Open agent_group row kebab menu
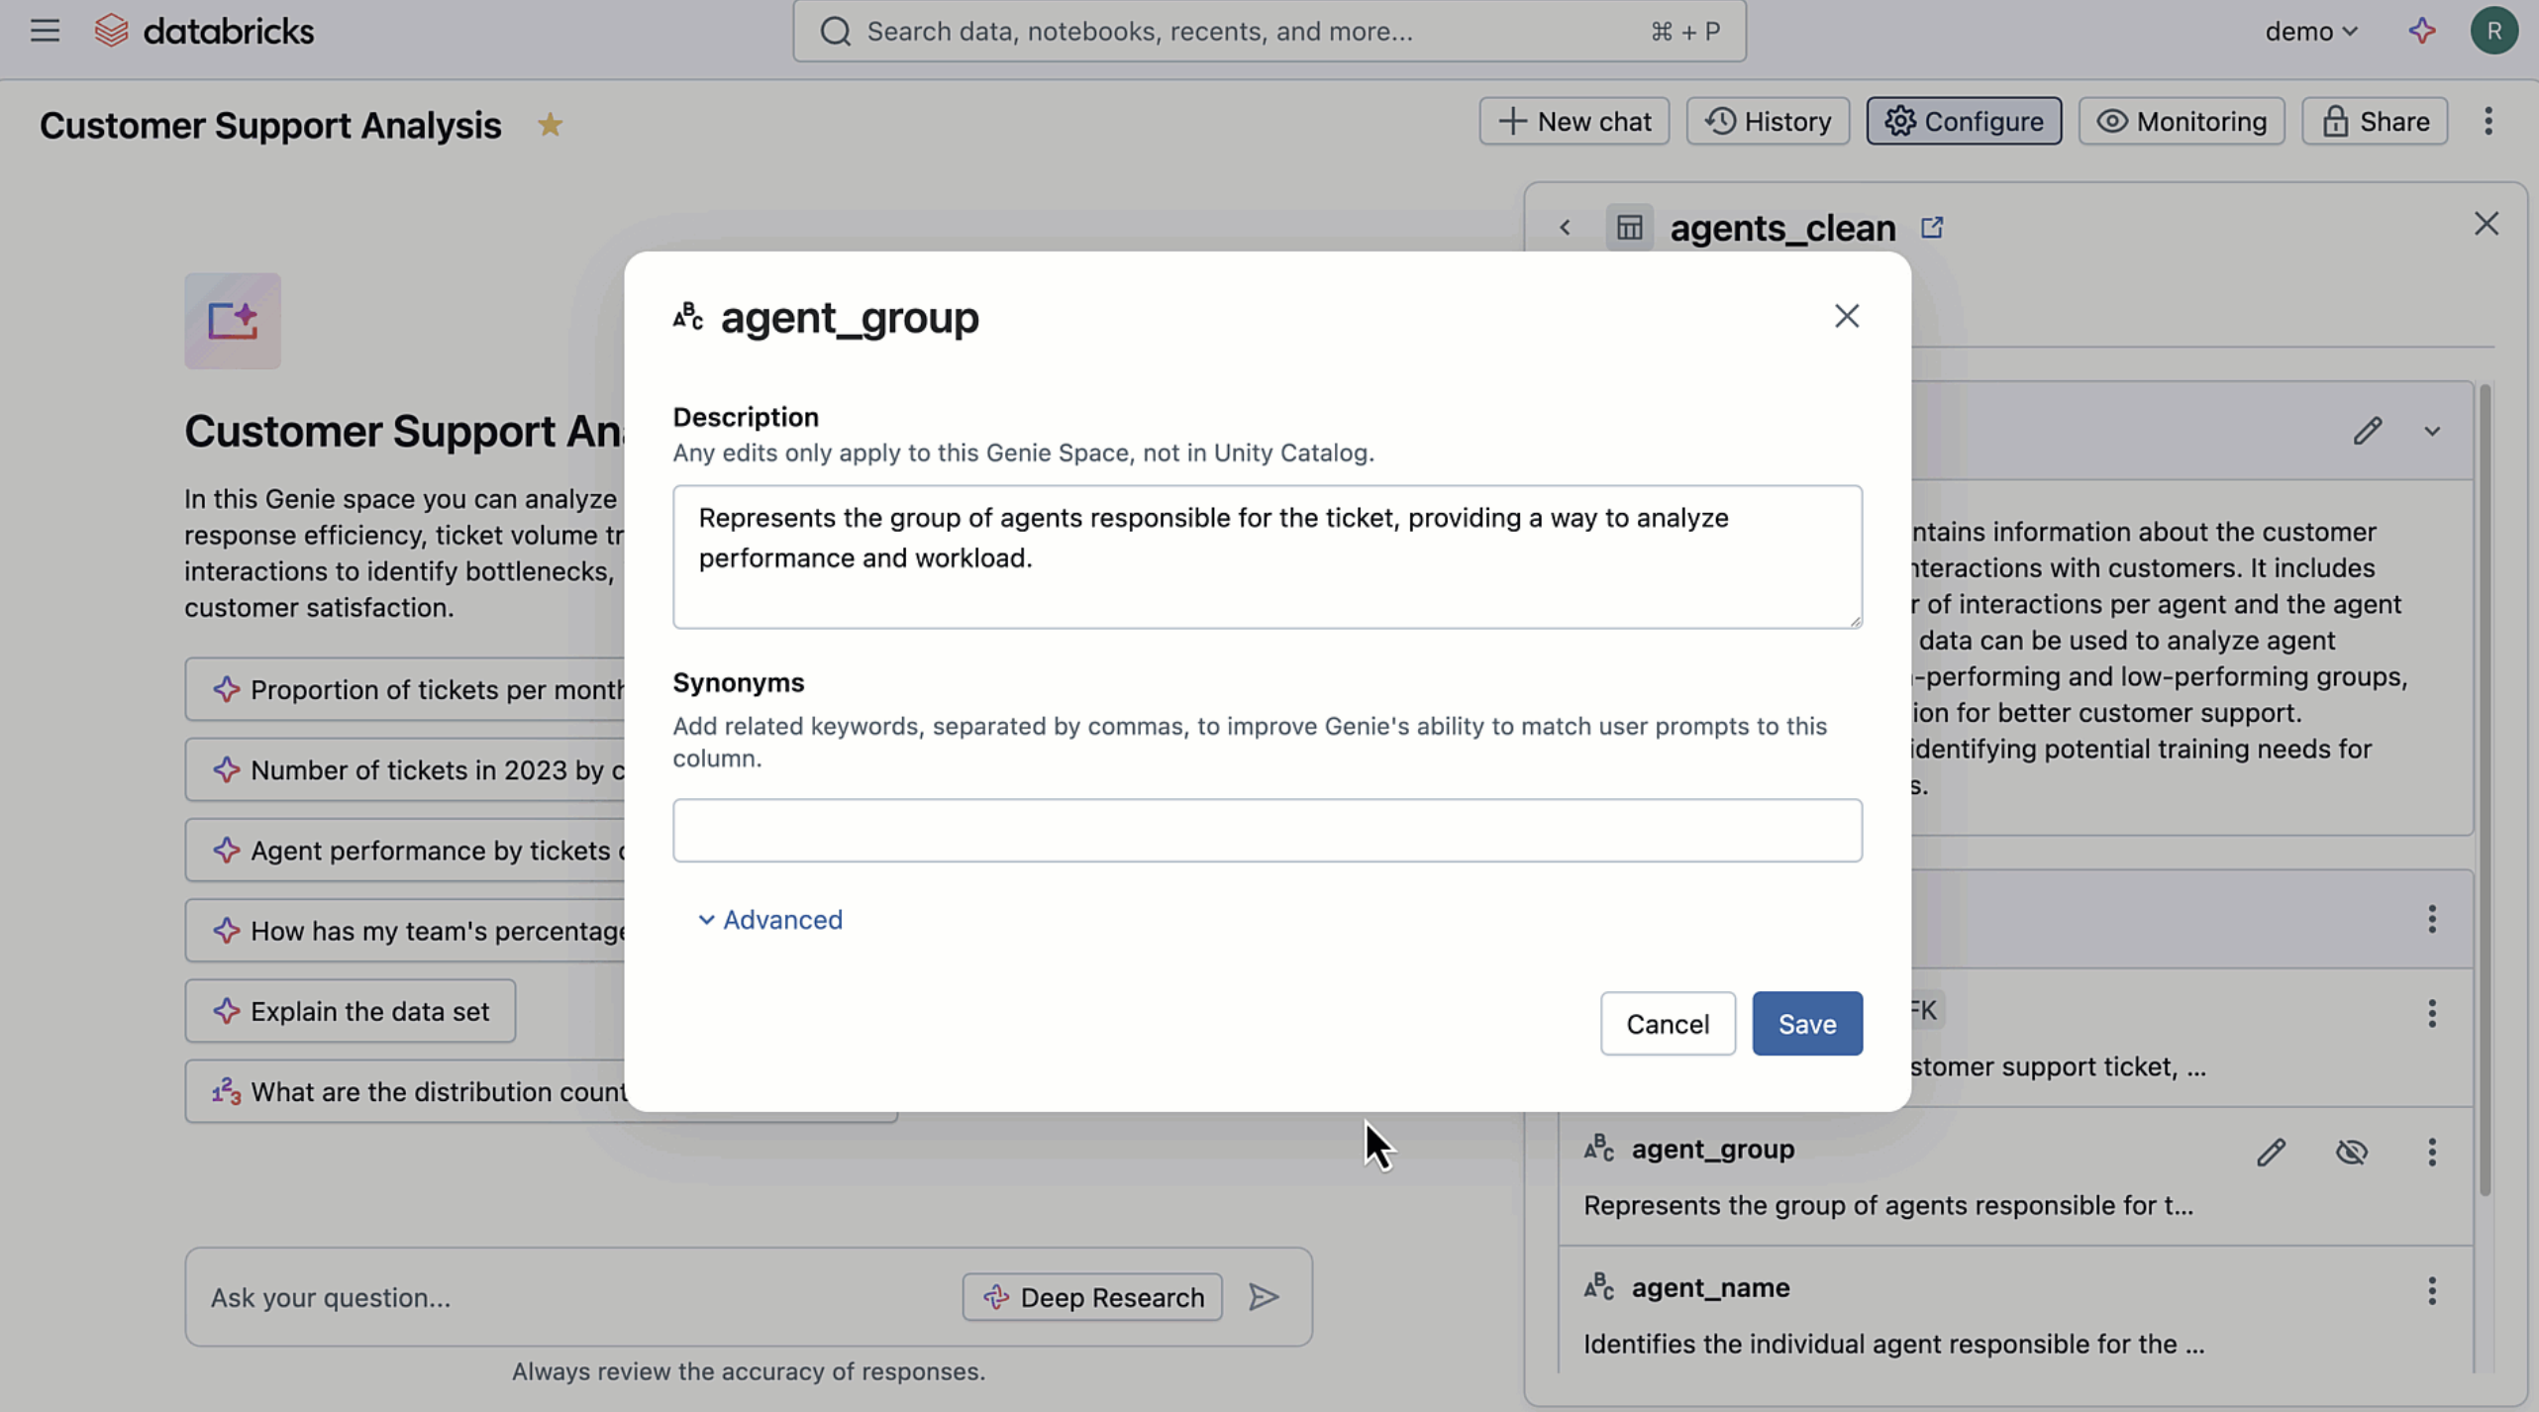This screenshot has height=1412, width=2539. 2432,1152
